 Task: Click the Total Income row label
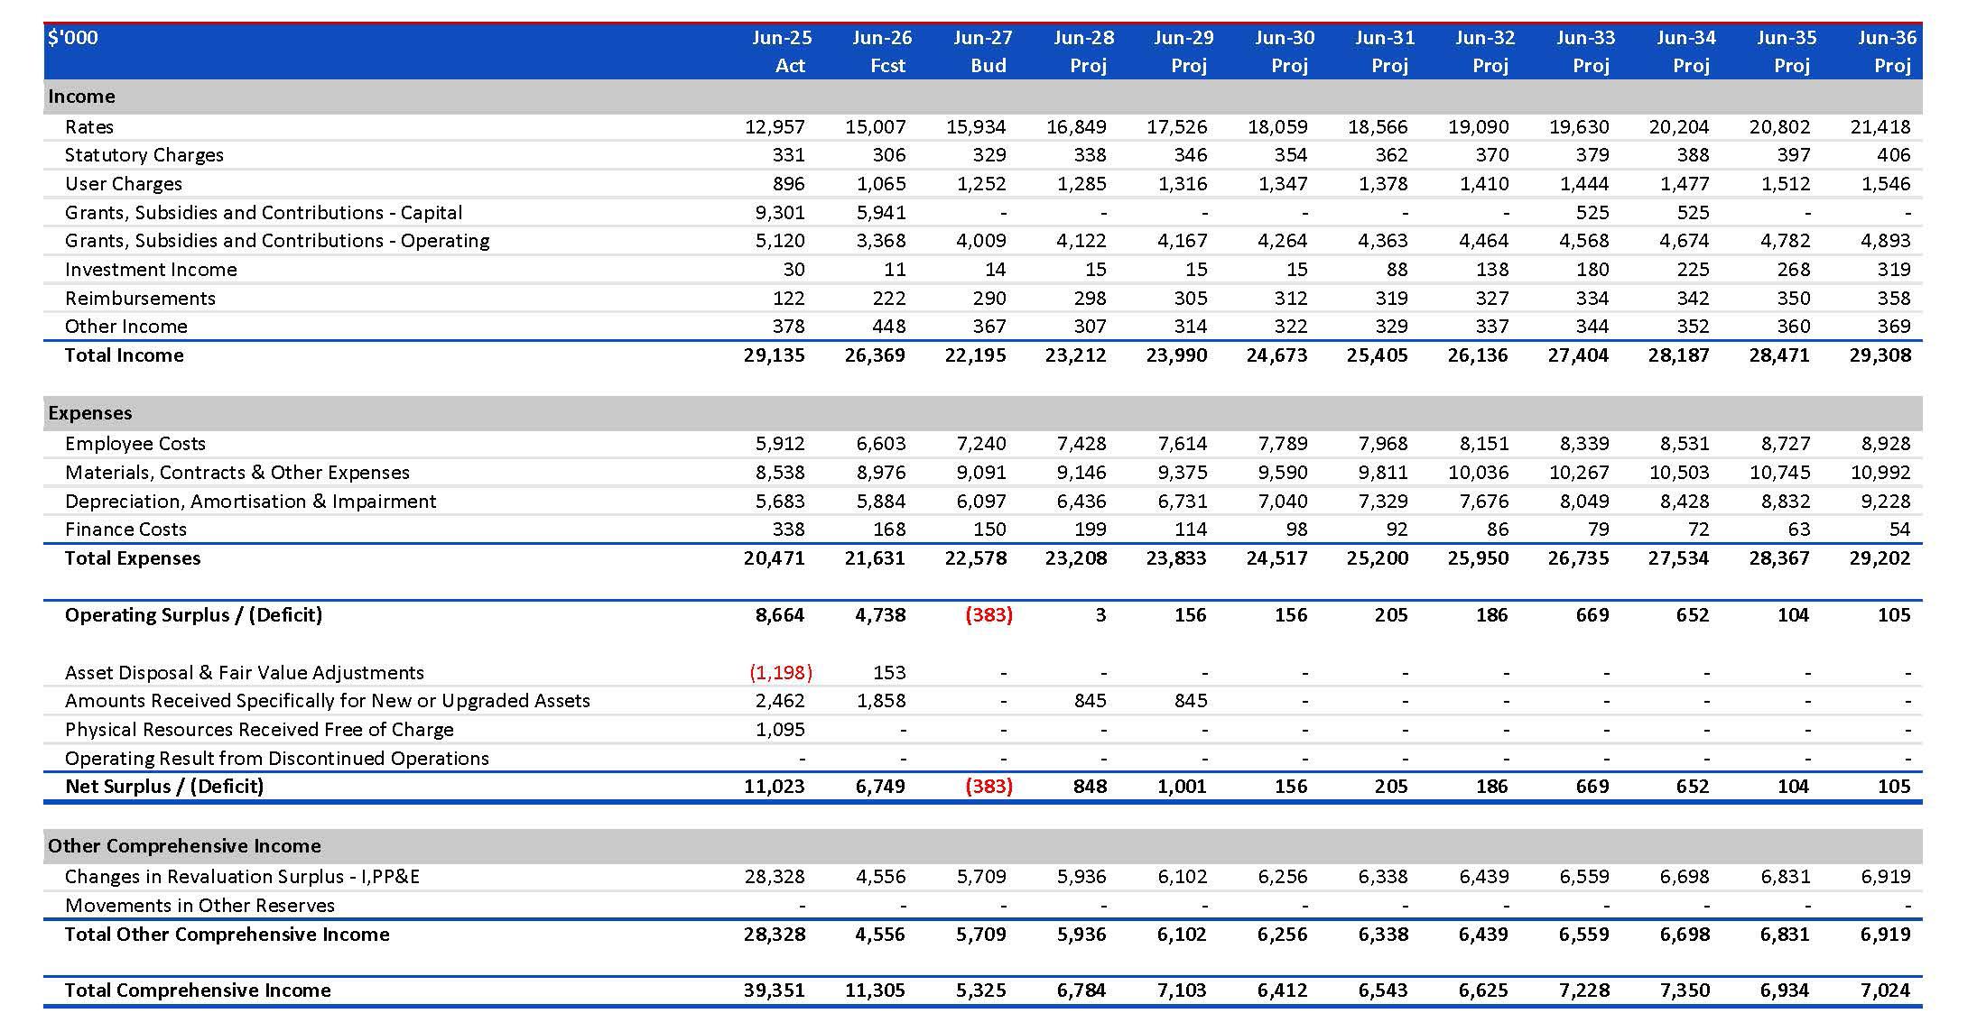(x=124, y=355)
